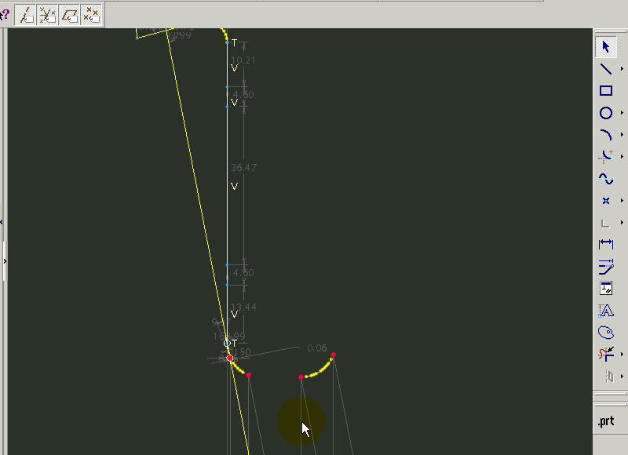
Task: Toggle datum point tag display
Action: (91, 15)
